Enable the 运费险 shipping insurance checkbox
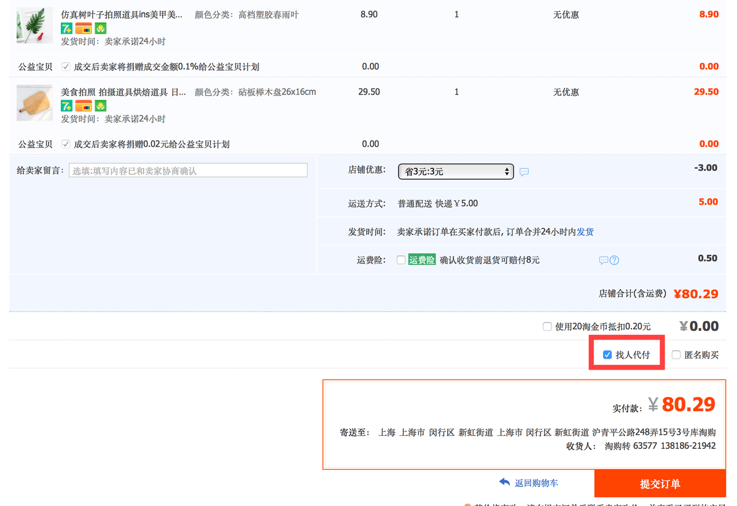This screenshot has width=737, height=506. click(401, 260)
